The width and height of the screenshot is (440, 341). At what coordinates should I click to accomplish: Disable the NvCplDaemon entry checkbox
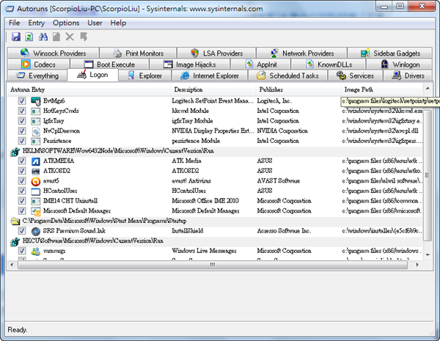[x=22, y=130]
